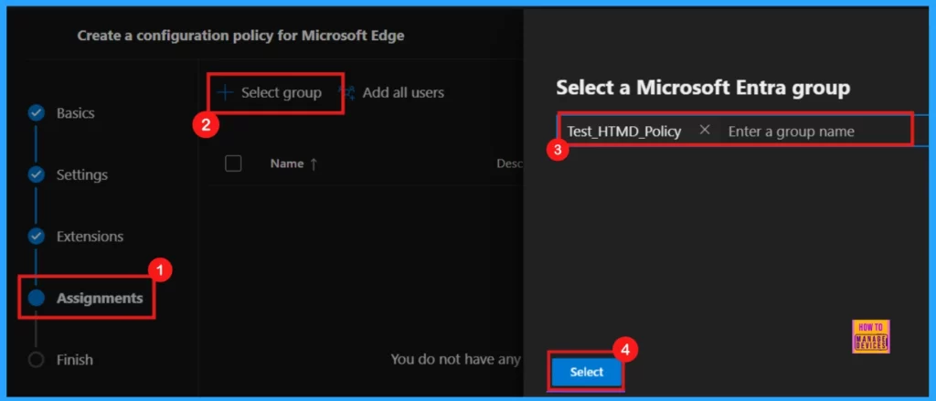Click the Finish empty step circle
This screenshot has height=401, width=936.
37,360
